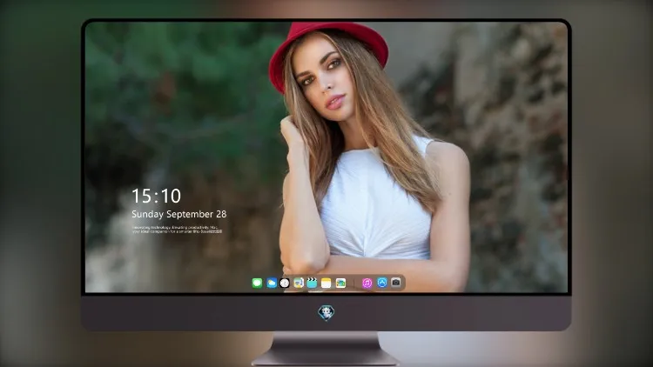Image resolution: width=653 pixels, height=367 pixels.
Task: Open the yellow Notes app in the dock
Action: [x=326, y=283]
